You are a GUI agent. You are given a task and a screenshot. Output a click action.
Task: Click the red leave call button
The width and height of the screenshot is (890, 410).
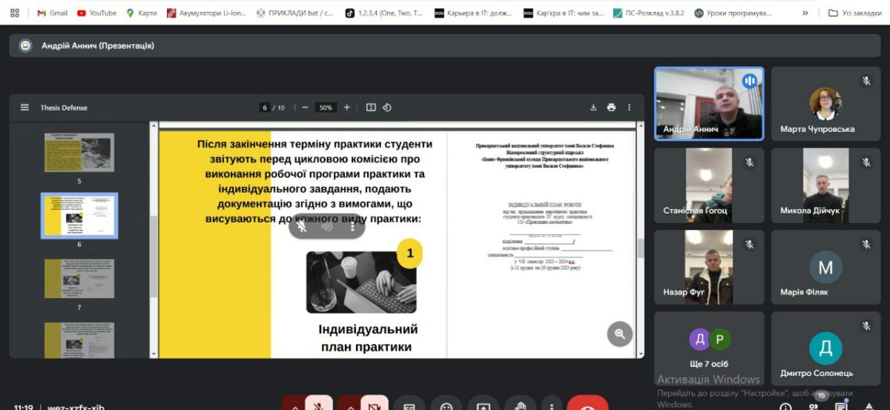pyautogui.click(x=587, y=404)
